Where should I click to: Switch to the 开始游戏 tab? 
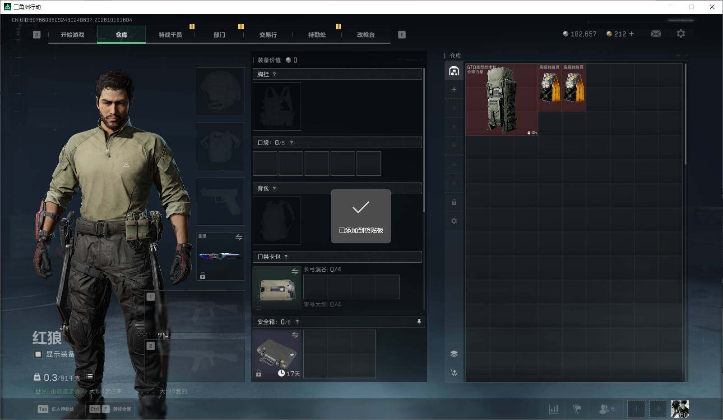(73, 35)
